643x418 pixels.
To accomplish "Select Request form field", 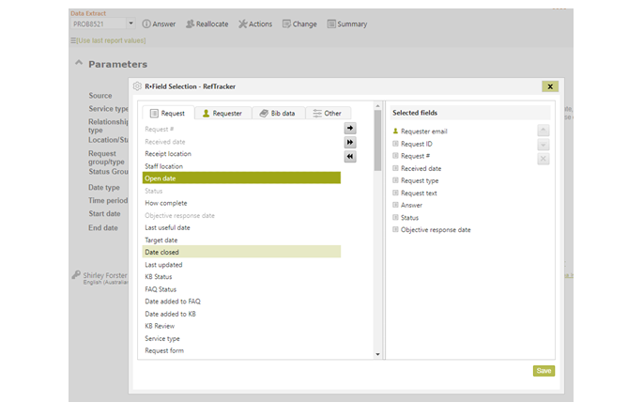I will [x=241, y=350].
